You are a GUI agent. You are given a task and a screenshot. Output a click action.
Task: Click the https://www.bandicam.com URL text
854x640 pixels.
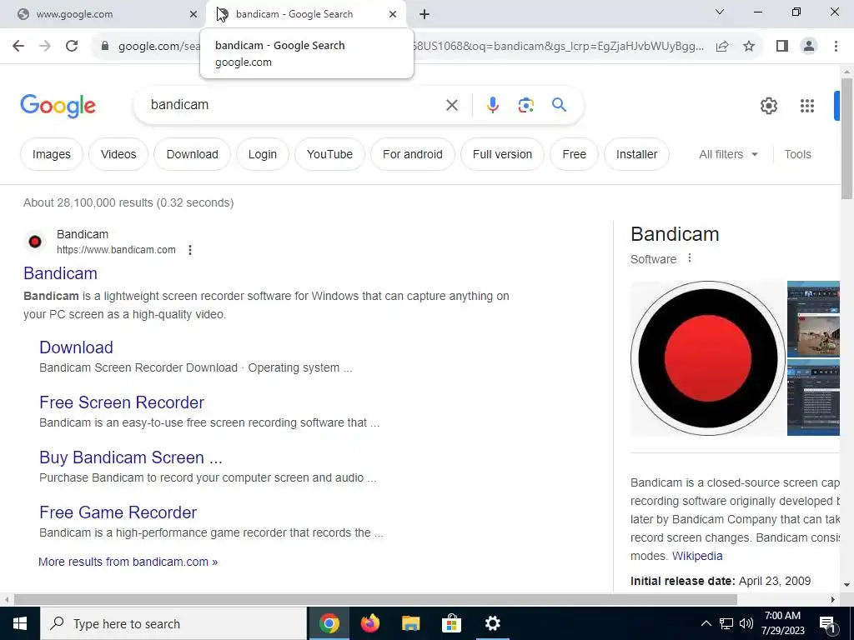tap(116, 250)
